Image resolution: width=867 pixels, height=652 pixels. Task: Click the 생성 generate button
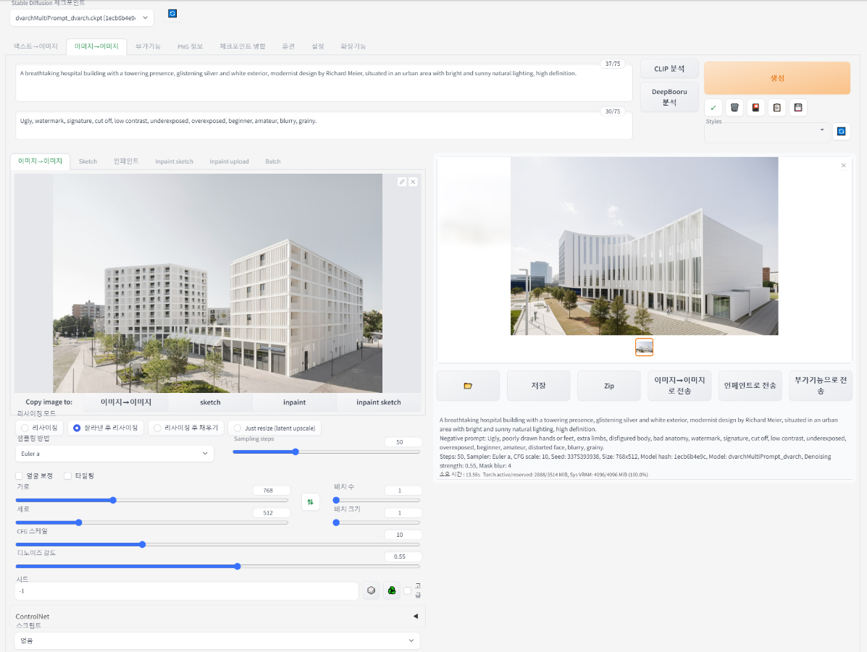(776, 77)
